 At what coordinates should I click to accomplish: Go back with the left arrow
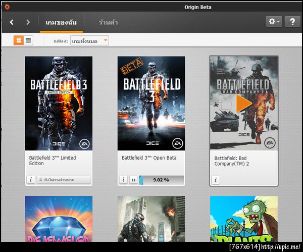(12, 22)
